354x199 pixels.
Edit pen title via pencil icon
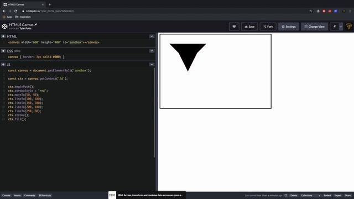(x=35, y=24)
